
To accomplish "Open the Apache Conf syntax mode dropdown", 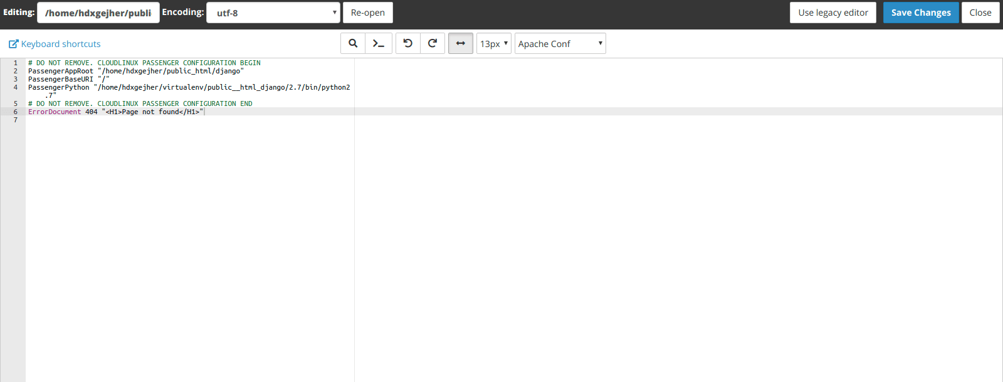I will click(560, 43).
